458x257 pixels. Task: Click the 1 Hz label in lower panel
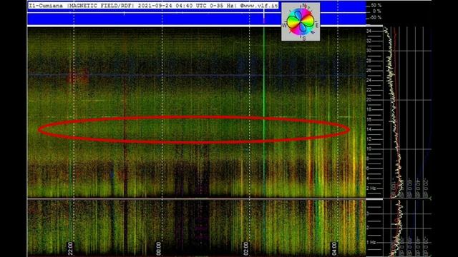tap(371, 242)
